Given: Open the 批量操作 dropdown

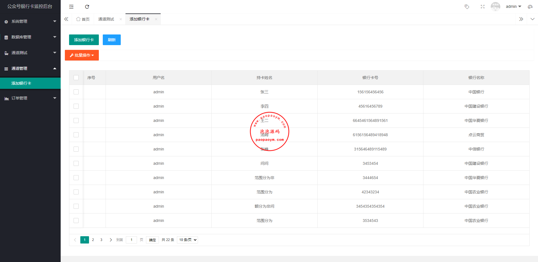Looking at the screenshot, I should 82,55.
